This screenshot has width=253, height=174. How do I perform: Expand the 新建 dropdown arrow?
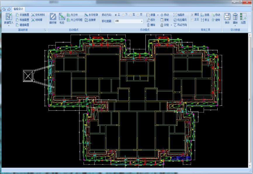158,15
